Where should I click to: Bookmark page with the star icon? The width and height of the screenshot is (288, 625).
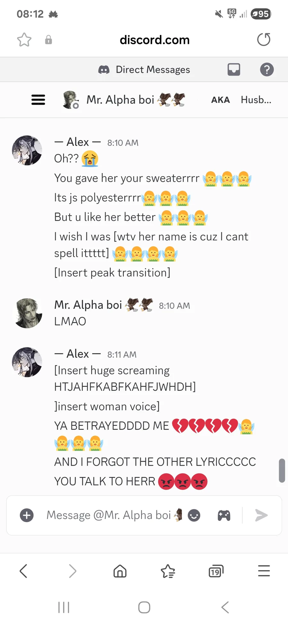tap(24, 40)
